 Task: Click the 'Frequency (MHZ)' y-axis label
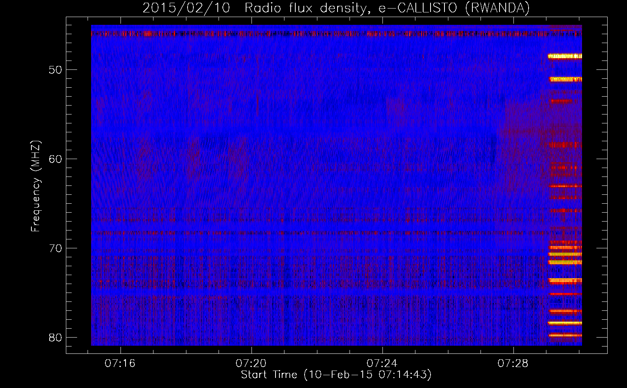point(36,186)
